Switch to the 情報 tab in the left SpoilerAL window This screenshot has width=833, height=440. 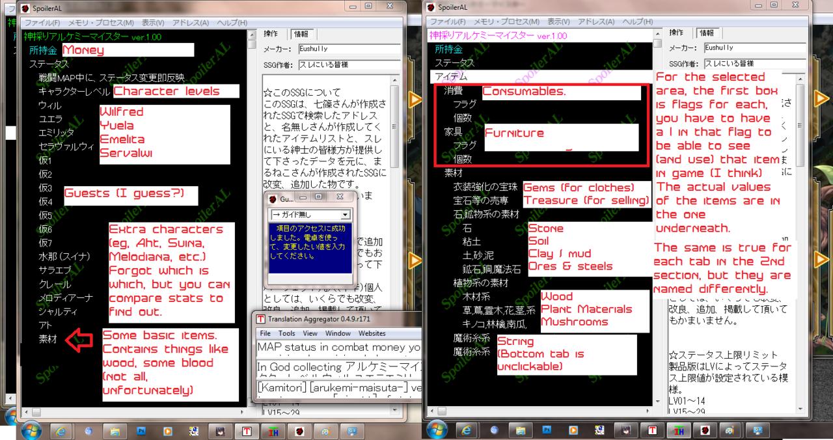301,33
